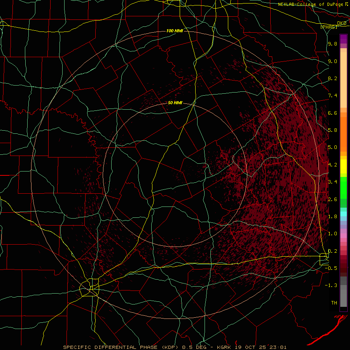Click the bright green segment of the color bar
The image size is (350, 350).
pos(343,188)
